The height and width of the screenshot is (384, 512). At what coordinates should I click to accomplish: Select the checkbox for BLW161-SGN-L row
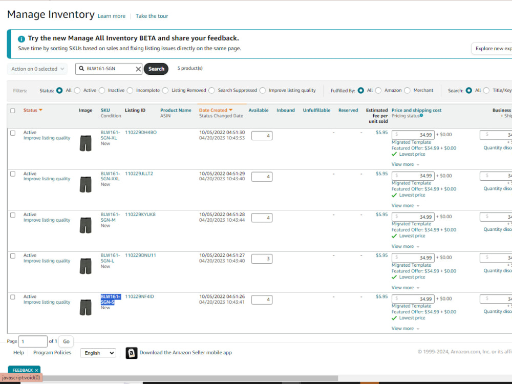click(13, 255)
